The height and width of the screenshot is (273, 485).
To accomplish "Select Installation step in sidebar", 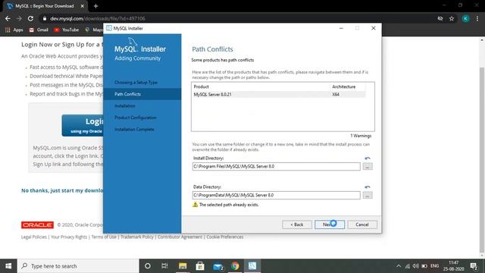I will coord(125,106).
